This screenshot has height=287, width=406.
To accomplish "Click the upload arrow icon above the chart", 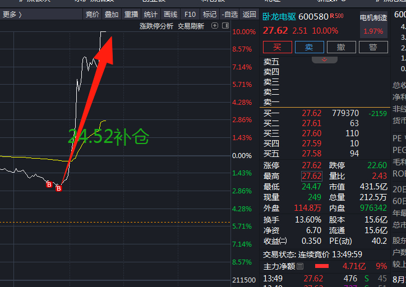I will [x=215, y=26].
